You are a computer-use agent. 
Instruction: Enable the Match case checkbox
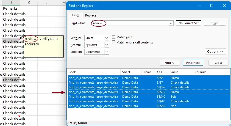(113, 37)
